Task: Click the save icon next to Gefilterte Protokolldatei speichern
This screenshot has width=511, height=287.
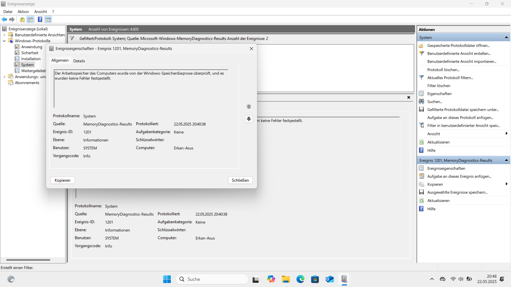Action: click(422, 109)
